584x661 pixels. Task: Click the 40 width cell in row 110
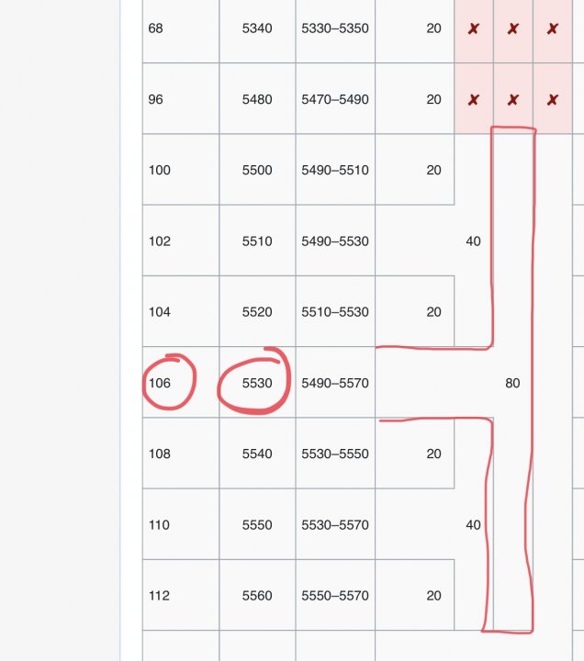[473, 525]
